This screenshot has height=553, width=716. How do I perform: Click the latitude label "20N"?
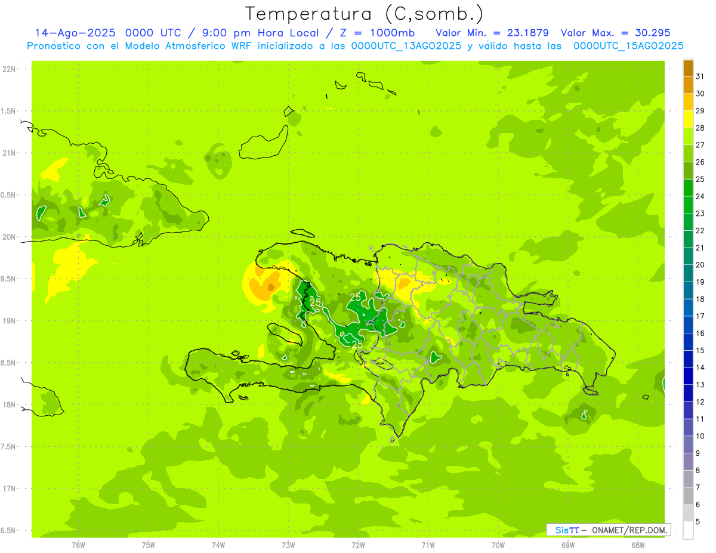click(x=9, y=237)
